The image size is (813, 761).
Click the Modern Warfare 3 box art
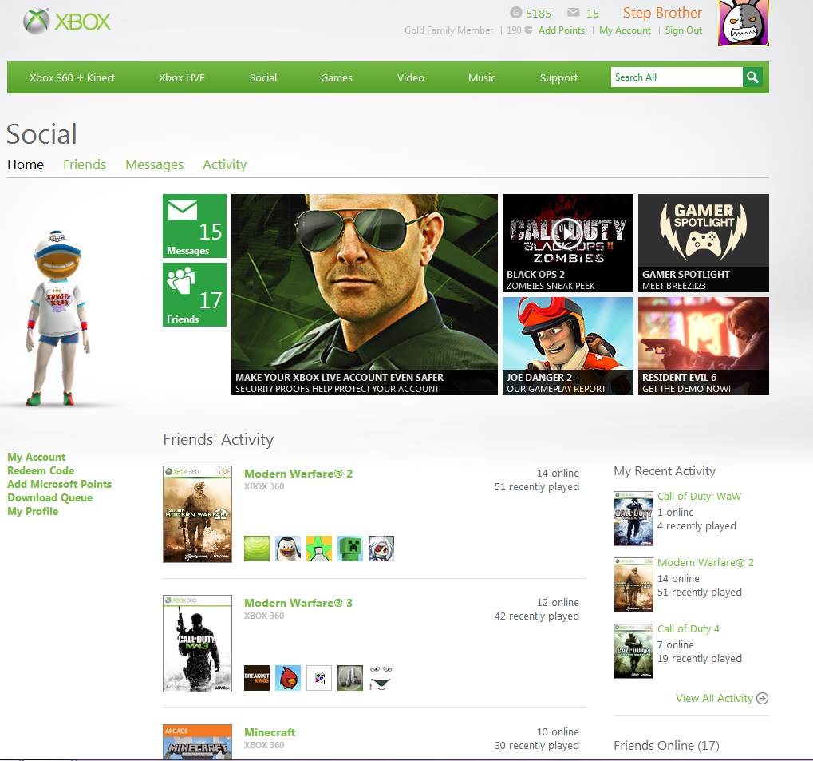pos(198,643)
